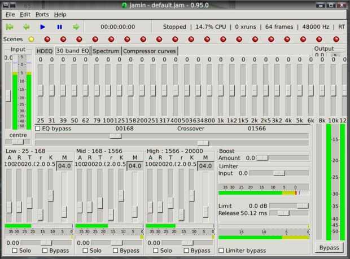Click the Boost Amount slider
The width and height of the screenshot is (350, 259).
[262, 159]
